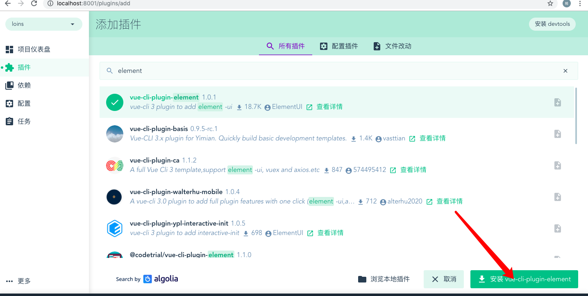Image resolution: width=588 pixels, height=296 pixels.
Task: Click file-add icon on walterhu-mobile row
Action: 558,197
